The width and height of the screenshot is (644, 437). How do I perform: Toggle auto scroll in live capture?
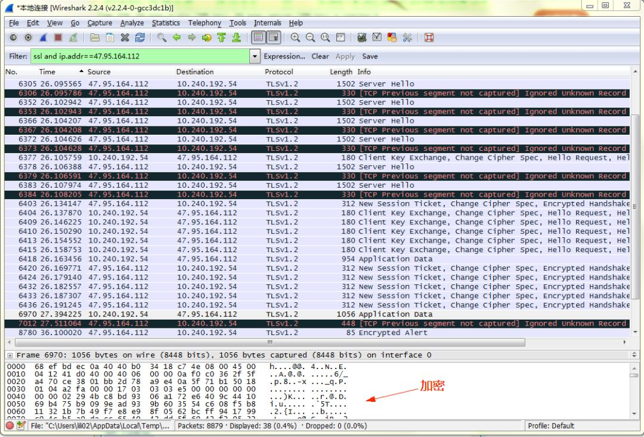pyautogui.click(x=273, y=38)
